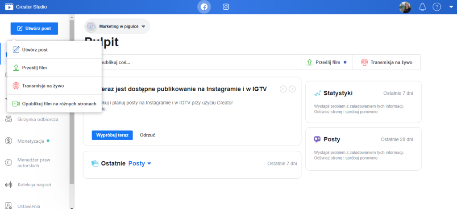Open the profile picture in the header
The height and width of the screenshot is (209, 457).
click(405, 7)
